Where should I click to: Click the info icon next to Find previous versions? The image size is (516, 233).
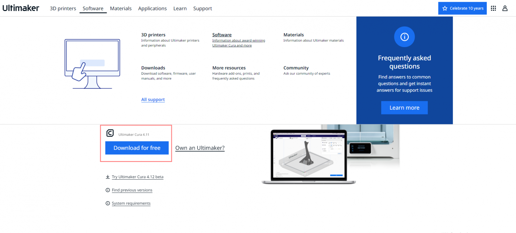[108, 190]
